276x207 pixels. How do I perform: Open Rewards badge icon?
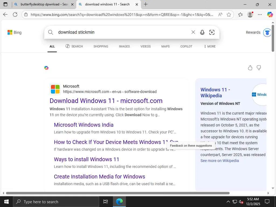(x=267, y=32)
